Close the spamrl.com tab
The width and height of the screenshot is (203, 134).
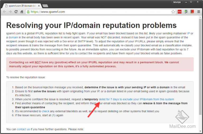click(x=39, y=5)
